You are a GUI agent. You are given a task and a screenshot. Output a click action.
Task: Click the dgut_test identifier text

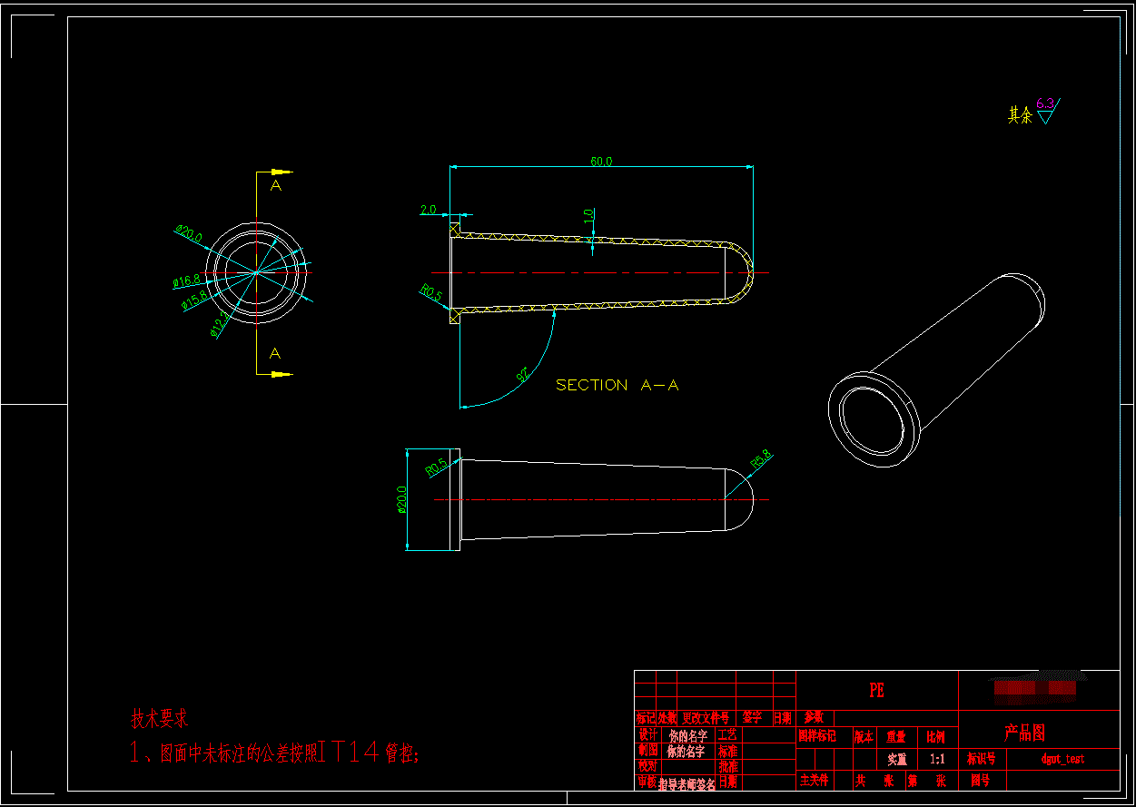coord(1062,759)
